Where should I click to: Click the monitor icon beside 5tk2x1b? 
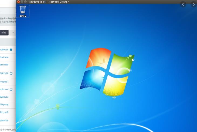coord(11,74)
